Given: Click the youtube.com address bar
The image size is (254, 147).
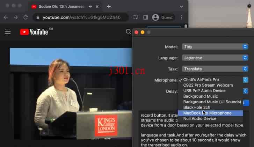Looking at the screenshot, I should tap(80, 17).
